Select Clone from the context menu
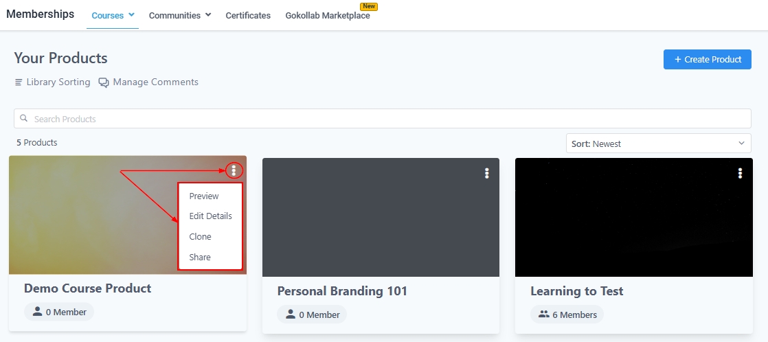Viewport: 768px width, 342px height. click(200, 237)
